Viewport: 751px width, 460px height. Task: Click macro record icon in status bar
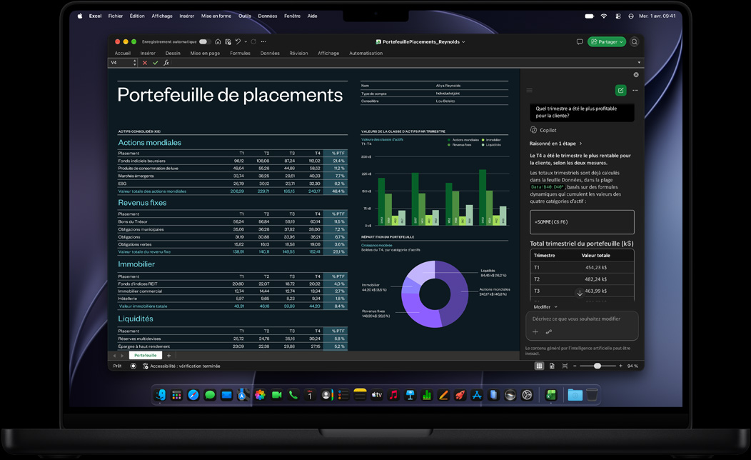click(x=133, y=366)
